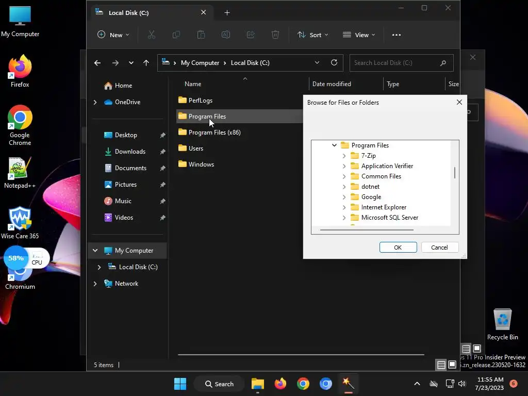
Task: Select Common Files in Browse dialog
Action: click(x=381, y=176)
